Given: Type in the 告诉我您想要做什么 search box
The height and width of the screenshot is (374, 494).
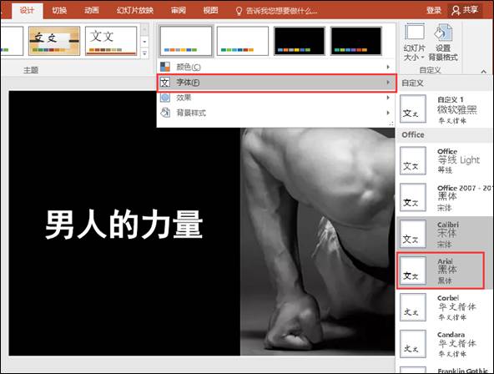Looking at the screenshot, I should pos(282,11).
